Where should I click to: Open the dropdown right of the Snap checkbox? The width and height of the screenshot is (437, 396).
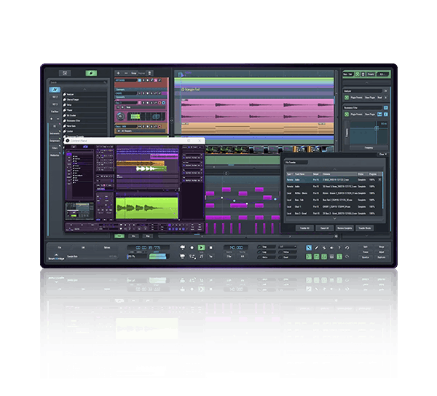coord(288,247)
